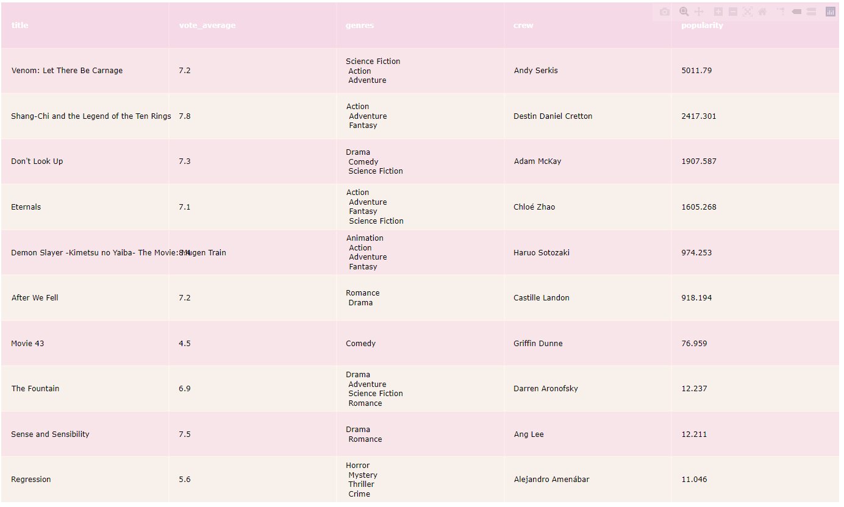The image size is (844, 507).
Task: Click the Autoscale icon in the modebar
Action: click(748, 12)
